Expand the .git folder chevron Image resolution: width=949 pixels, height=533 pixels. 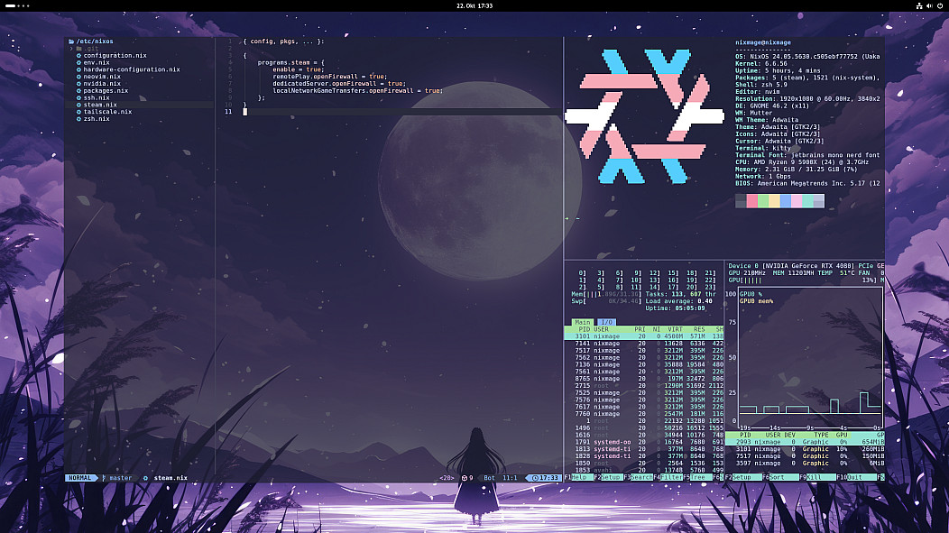[71, 49]
